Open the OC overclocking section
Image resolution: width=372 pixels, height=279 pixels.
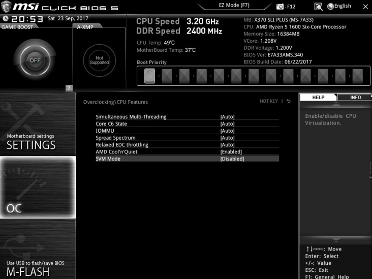click(38, 187)
